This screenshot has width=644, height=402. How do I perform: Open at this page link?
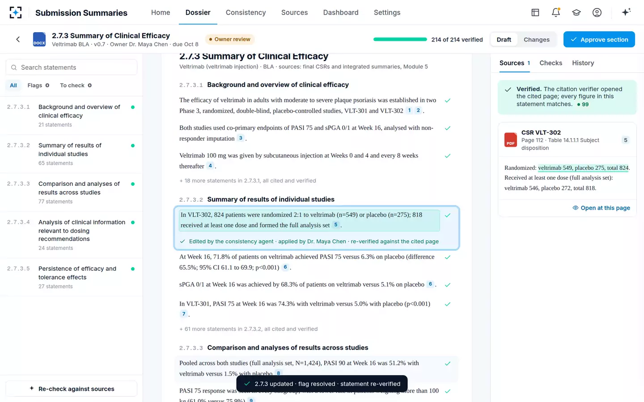[x=602, y=208]
